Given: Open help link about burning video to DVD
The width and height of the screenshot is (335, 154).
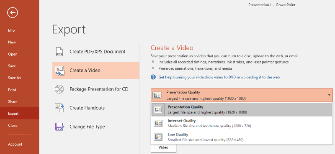Looking at the screenshot, I should click(219, 77).
